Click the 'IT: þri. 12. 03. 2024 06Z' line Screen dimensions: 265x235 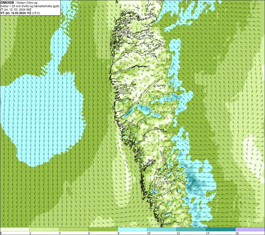click(x=16, y=10)
